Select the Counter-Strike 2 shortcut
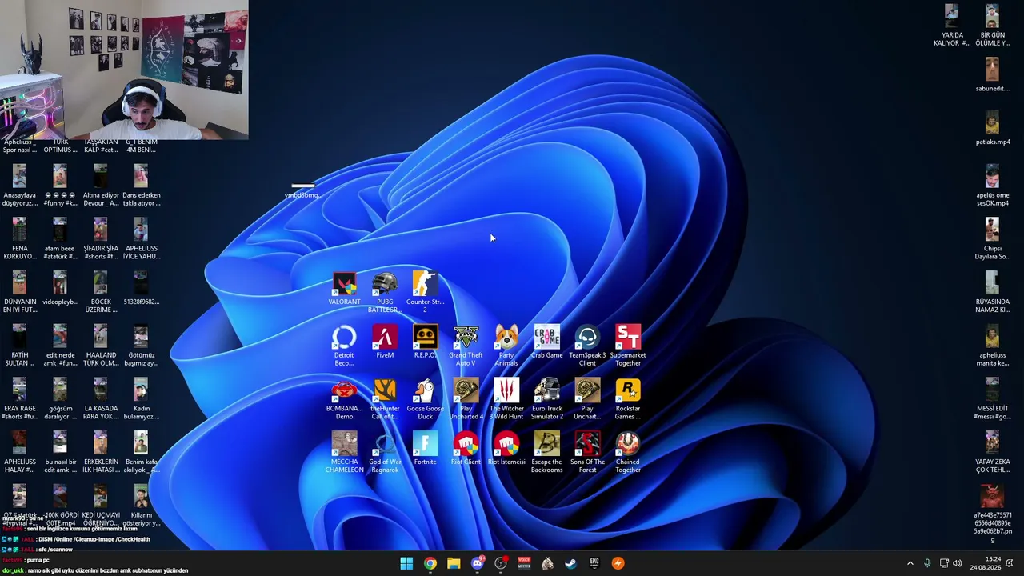 (x=425, y=292)
